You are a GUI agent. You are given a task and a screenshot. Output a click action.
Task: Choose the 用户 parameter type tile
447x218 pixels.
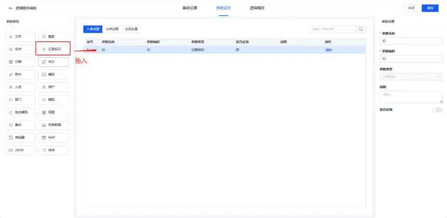(53, 87)
